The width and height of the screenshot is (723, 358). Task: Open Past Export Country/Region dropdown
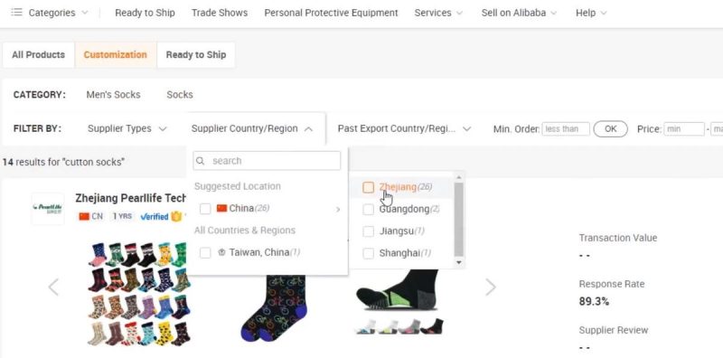point(404,128)
